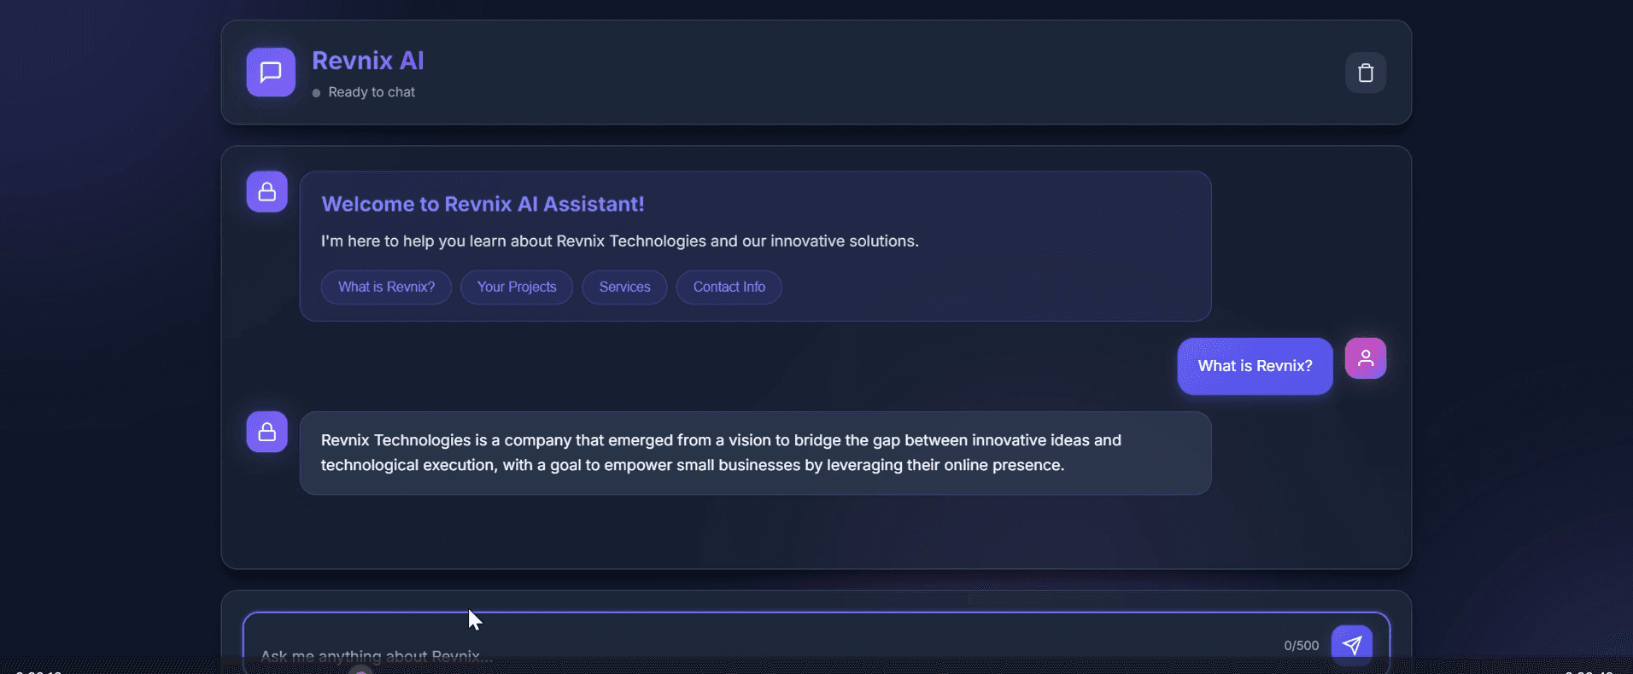Open the 'Services' quick reply option
Screen dimensions: 1633x674
[624, 287]
